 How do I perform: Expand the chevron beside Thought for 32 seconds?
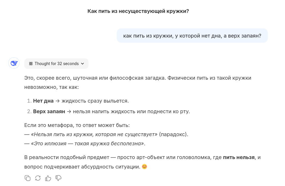tap(82, 64)
